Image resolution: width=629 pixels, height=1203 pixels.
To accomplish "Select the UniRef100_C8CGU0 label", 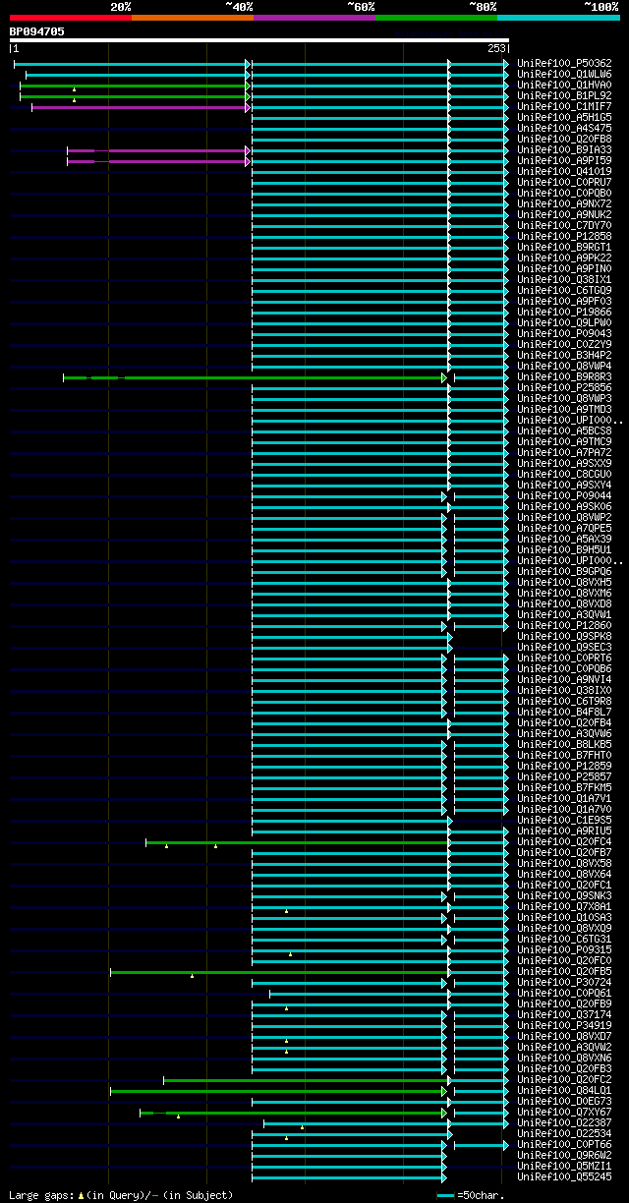I will click(x=564, y=475).
